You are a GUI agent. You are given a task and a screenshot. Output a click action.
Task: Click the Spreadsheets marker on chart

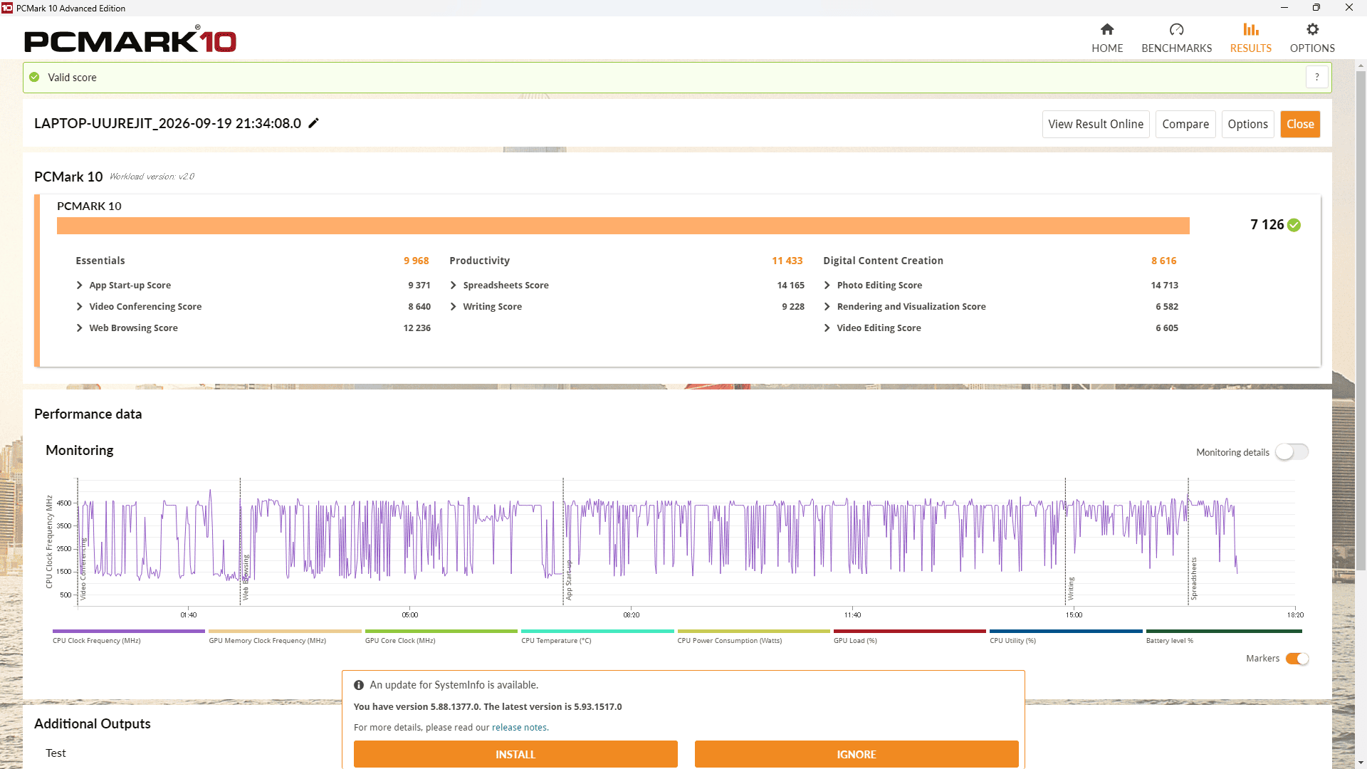tap(1194, 578)
